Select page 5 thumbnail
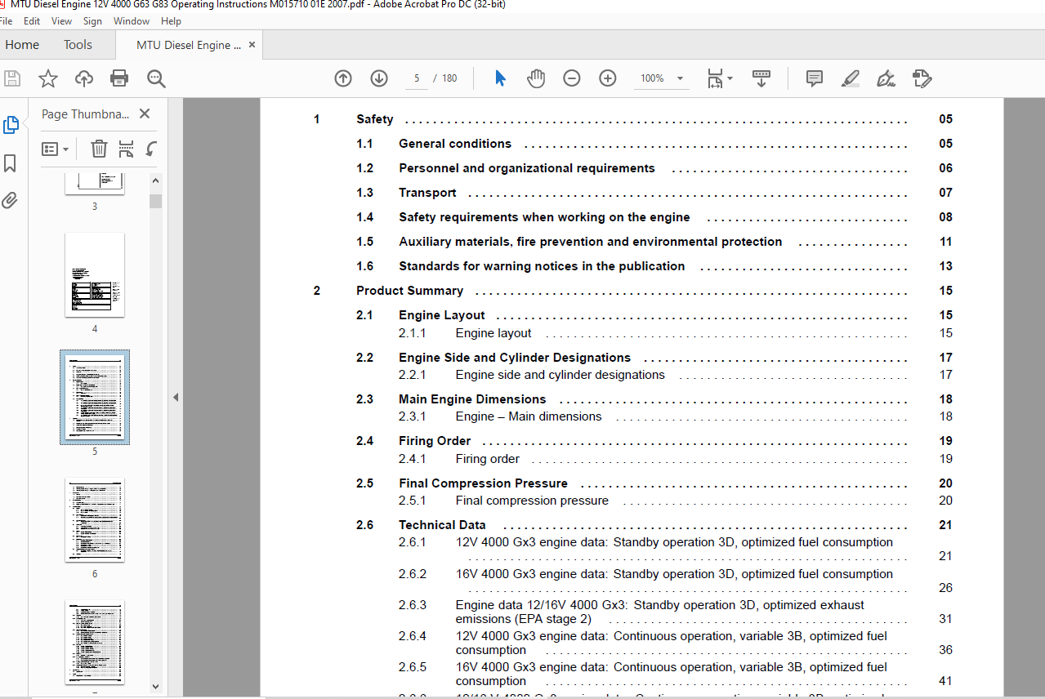This screenshot has height=699, width=1045. click(x=95, y=397)
